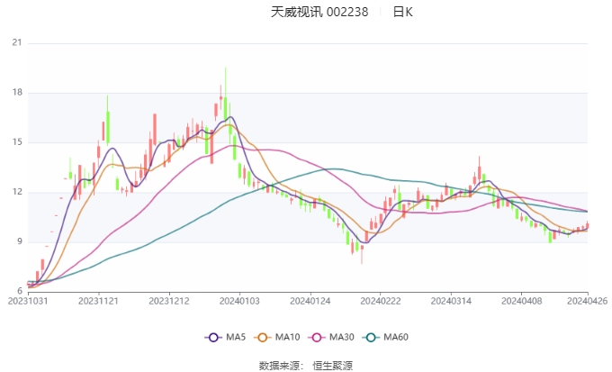Click the 20240222 date axis label
Viewport: 612px width, 372px height.
point(381,301)
